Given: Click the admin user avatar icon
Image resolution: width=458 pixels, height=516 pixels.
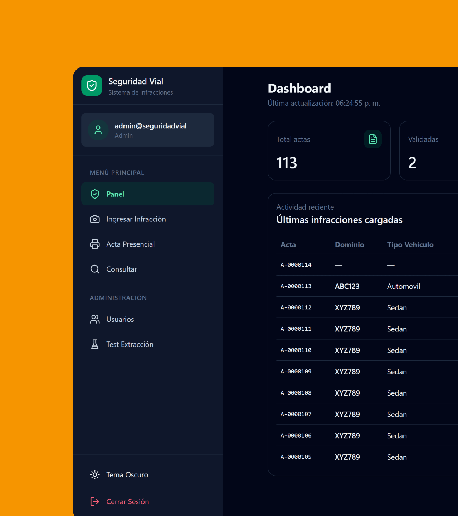Looking at the screenshot, I should click(98, 130).
